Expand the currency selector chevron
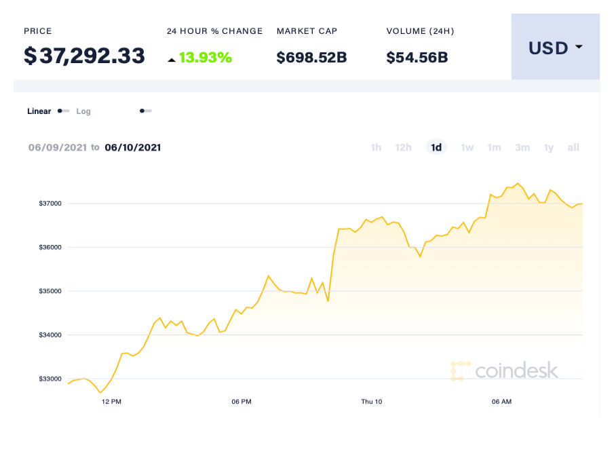The width and height of the screenshot is (614, 456). (579, 47)
